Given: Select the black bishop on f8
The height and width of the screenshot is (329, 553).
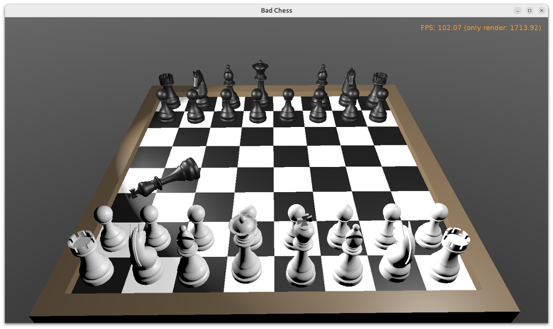Looking at the screenshot, I should [x=321, y=86].
